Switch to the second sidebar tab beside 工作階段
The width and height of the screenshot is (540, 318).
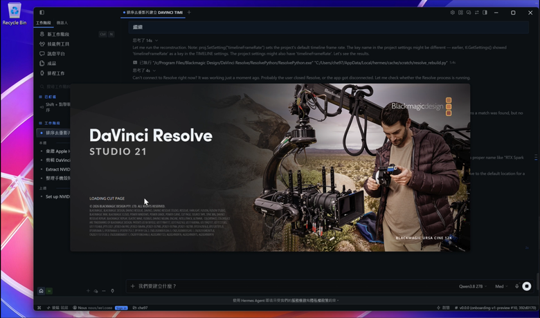(x=62, y=23)
